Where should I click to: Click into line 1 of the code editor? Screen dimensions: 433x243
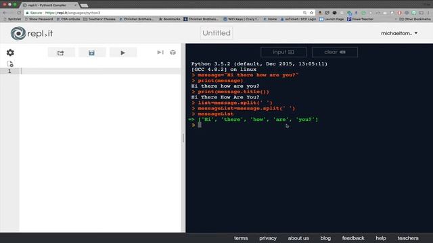click(101, 71)
